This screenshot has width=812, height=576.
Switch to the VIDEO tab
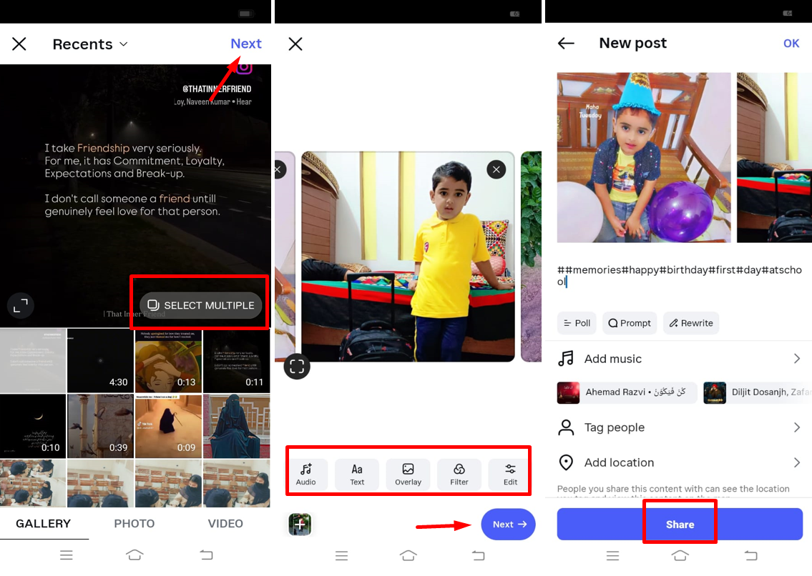click(225, 523)
